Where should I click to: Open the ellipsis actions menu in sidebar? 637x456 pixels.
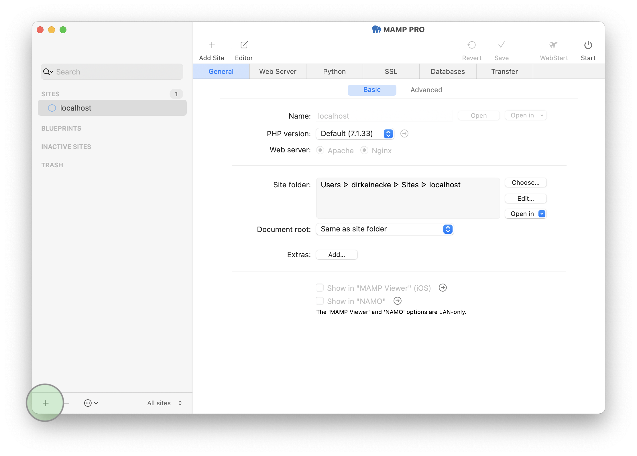[x=91, y=403]
